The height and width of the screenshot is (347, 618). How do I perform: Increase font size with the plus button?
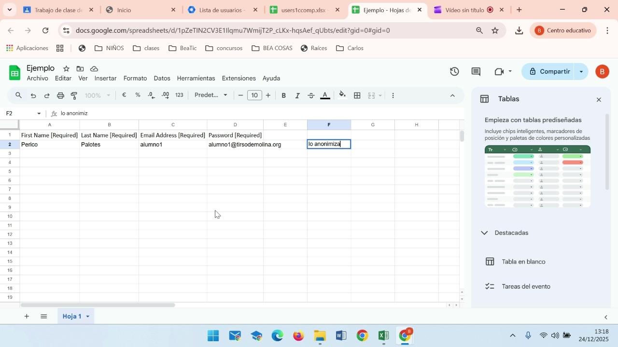[x=268, y=95]
